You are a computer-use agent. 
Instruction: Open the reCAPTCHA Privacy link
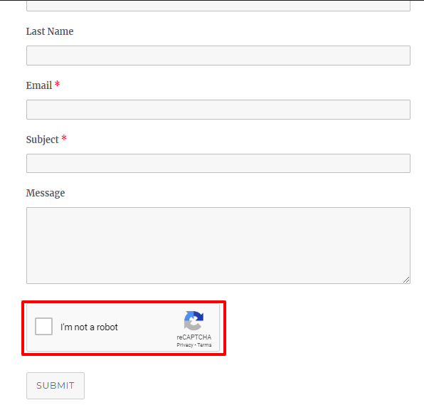(x=185, y=345)
